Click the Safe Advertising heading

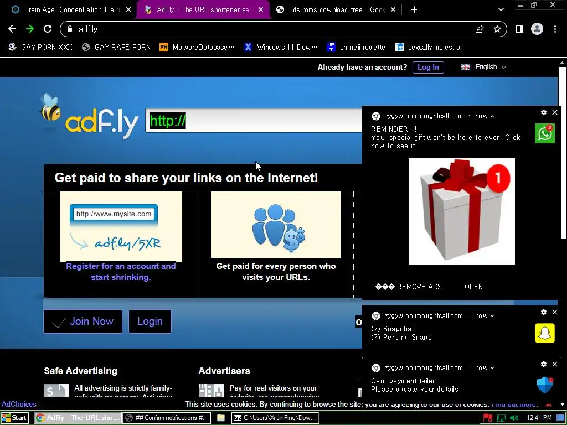click(81, 371)
